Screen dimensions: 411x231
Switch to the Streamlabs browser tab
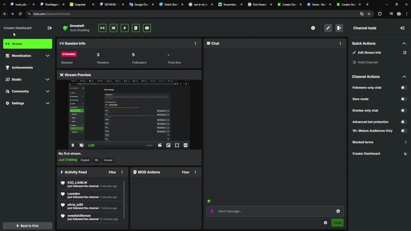[x=230, y=4]
